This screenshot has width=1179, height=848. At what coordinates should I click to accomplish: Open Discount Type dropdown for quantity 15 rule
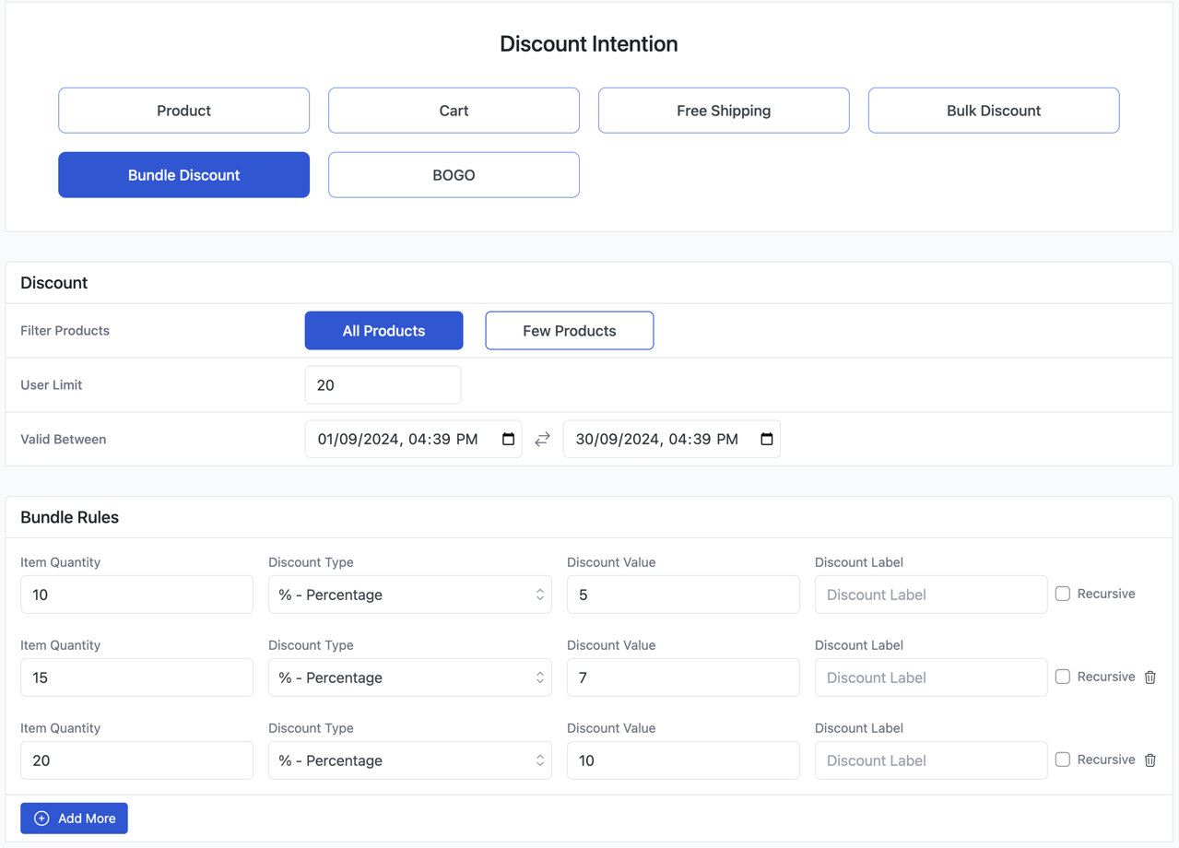pos(410,677)
